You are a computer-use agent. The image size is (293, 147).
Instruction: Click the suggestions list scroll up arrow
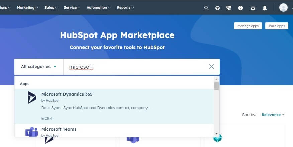pos(217,79)
